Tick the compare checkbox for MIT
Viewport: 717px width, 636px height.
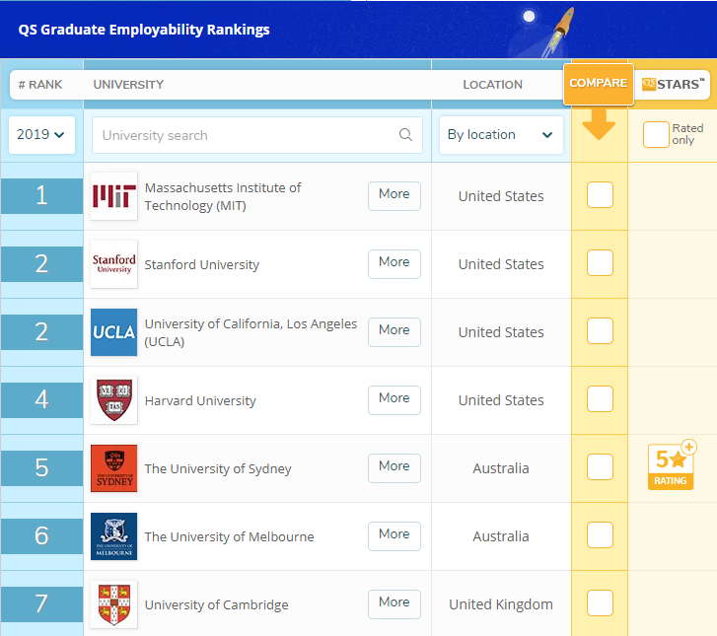[600, 195]
